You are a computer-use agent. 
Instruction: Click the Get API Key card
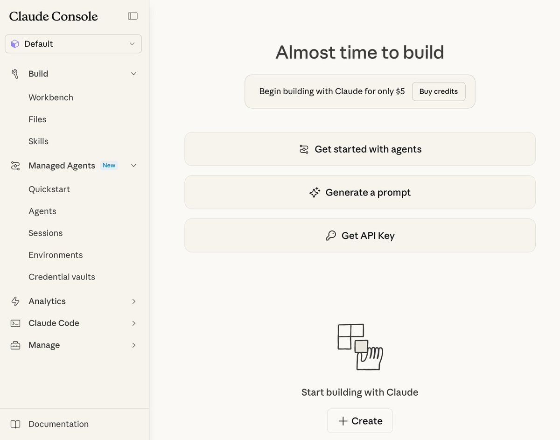coord(360,236)
